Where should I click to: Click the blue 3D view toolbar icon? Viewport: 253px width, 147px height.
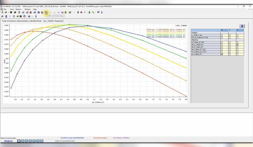pos(39,12)
